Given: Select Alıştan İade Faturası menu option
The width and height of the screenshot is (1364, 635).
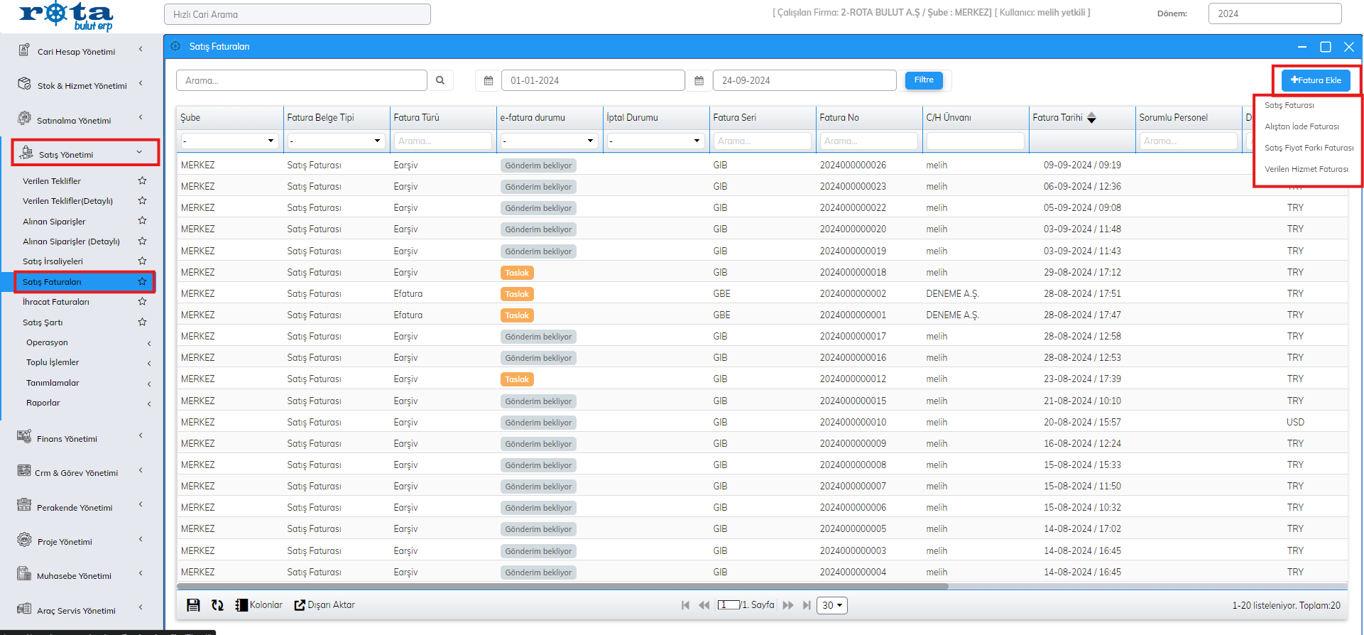Looking at the screenshot, I should click(1302, 126).
